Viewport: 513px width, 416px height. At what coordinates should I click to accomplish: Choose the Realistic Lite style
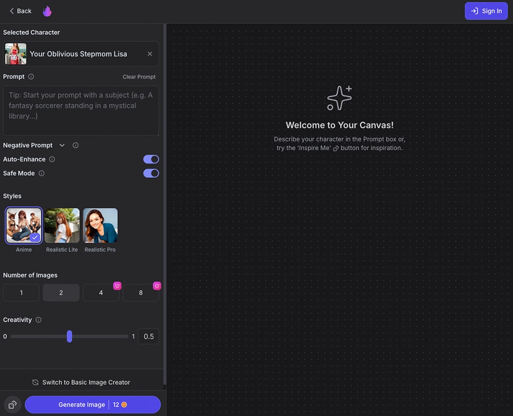[62, 226]
